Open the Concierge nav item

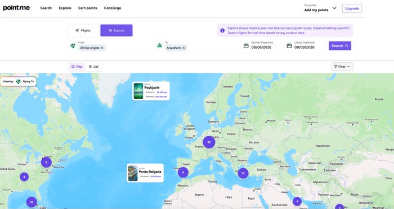click(113, 8)
